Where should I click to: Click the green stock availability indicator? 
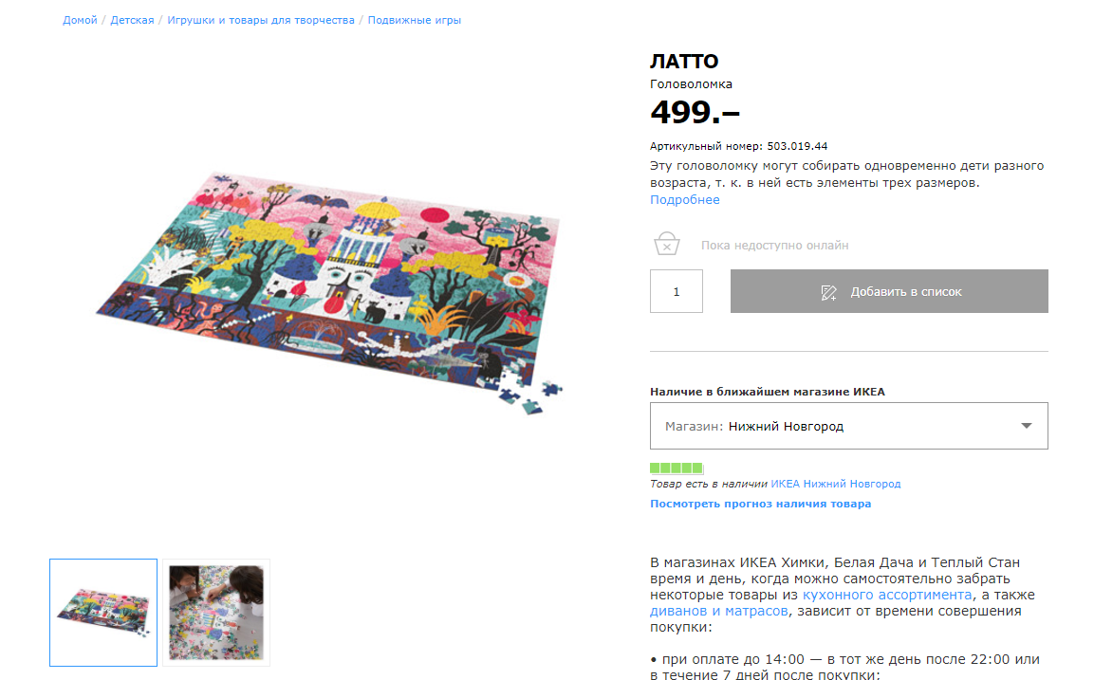pyautogui.click(x=677, y=468)
